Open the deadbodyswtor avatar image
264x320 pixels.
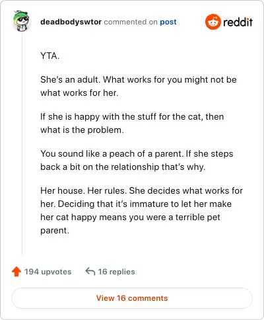tap(21, 20)
